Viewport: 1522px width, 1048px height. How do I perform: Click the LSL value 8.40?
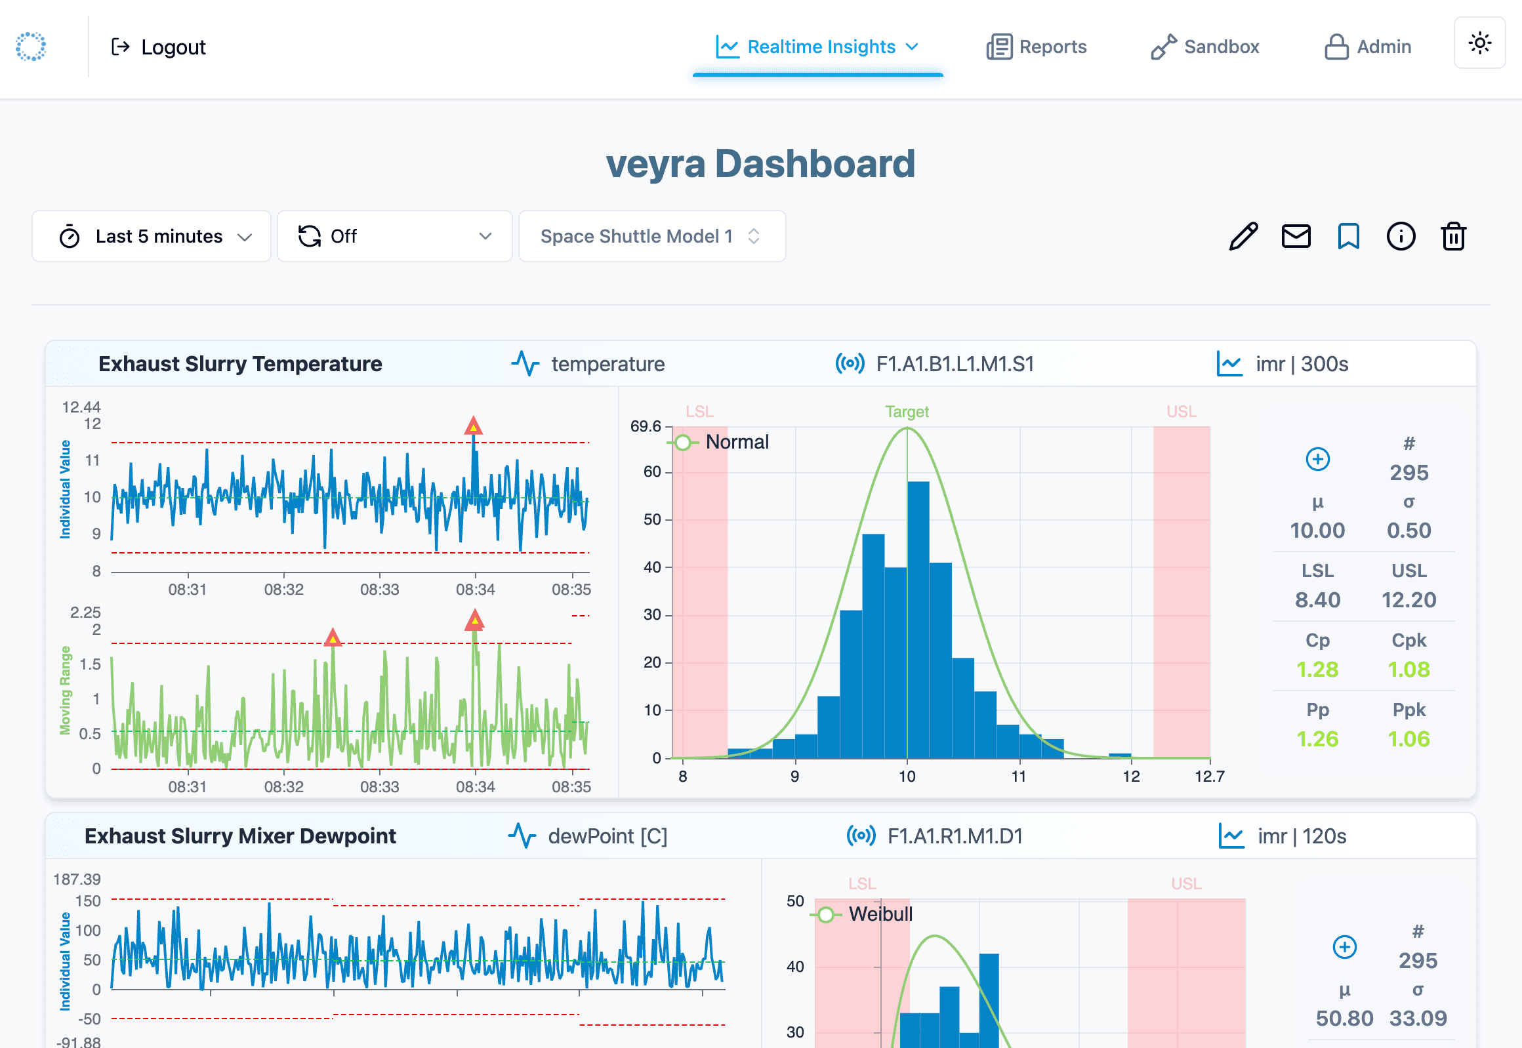coord(1318,600)
